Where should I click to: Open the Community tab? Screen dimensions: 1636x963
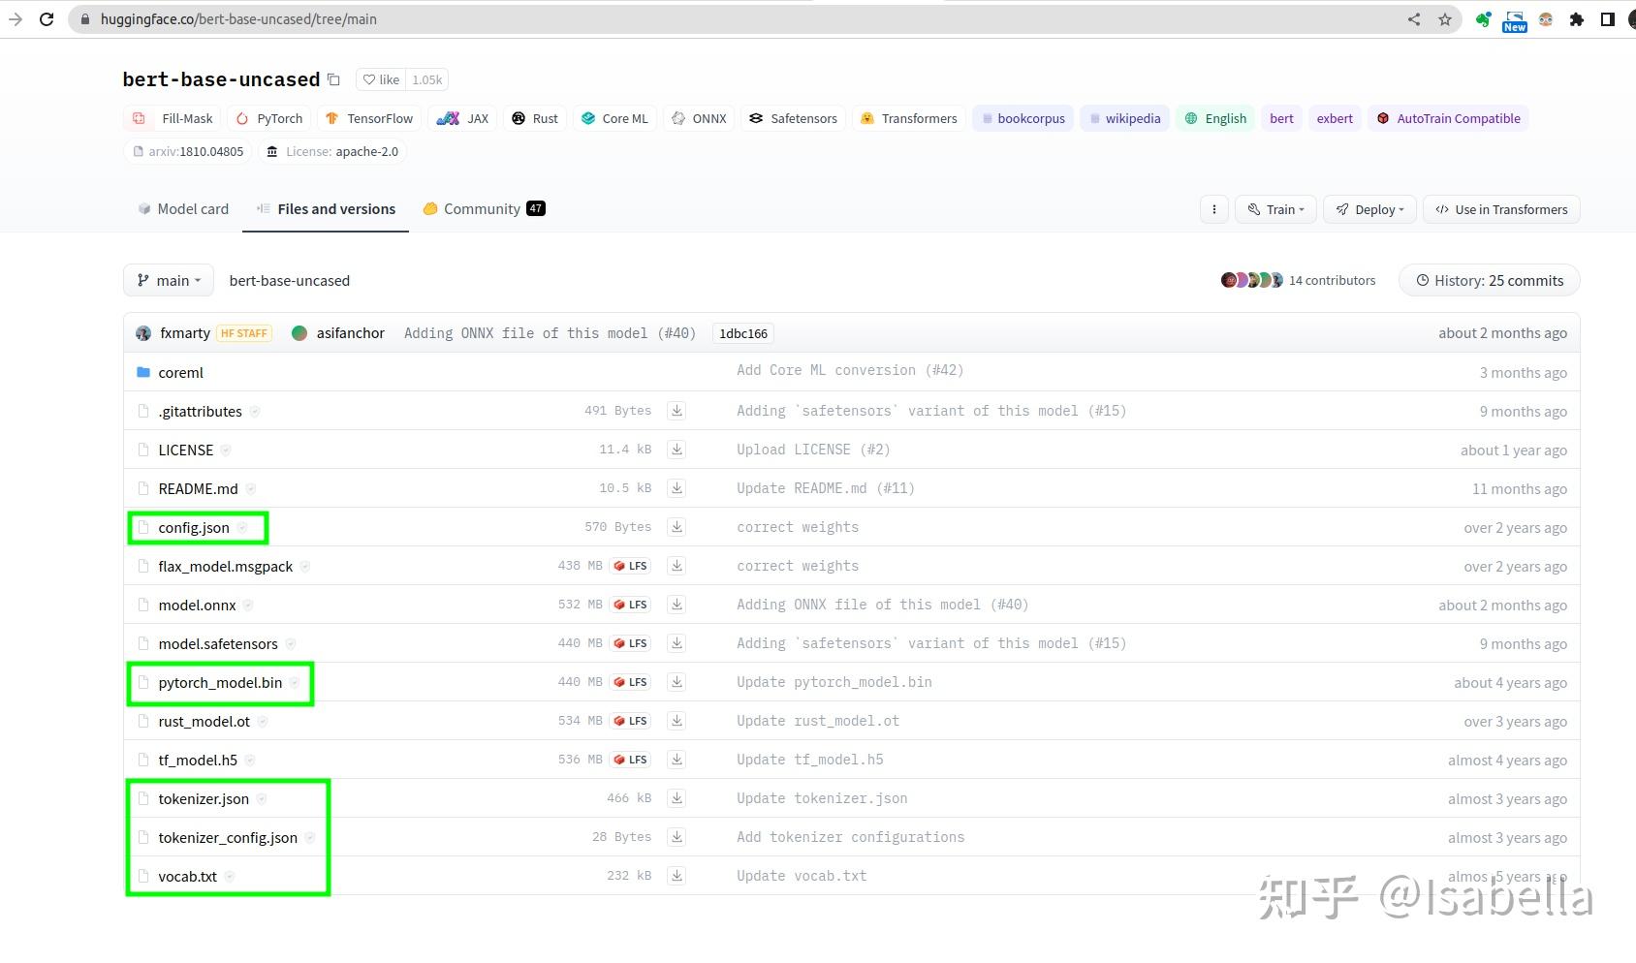click(484, 208)
